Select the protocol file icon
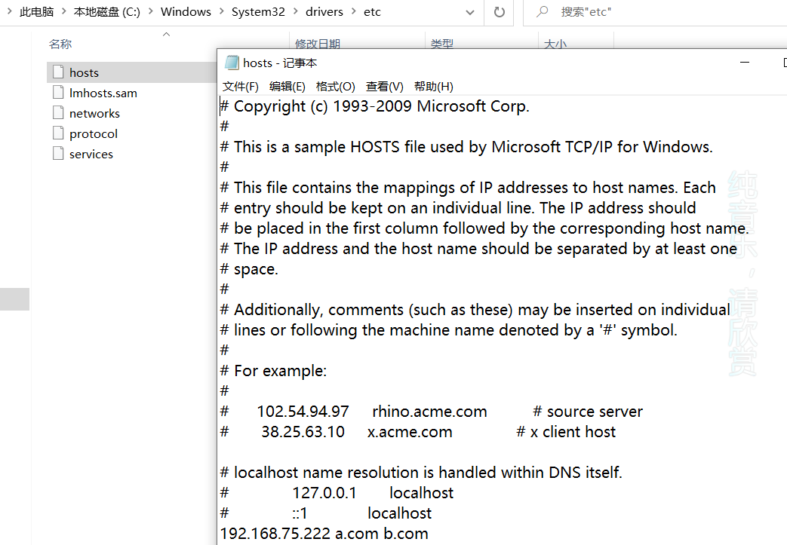The height and width of the screenshot is (545, 787). 58,133
